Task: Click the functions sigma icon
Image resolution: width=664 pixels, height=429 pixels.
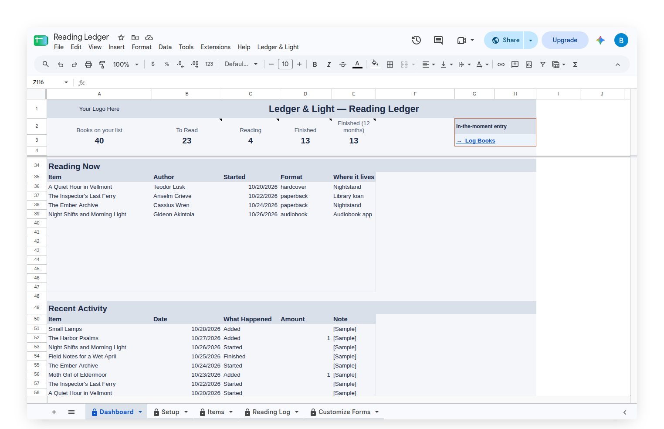Action: tap(575, 65)
